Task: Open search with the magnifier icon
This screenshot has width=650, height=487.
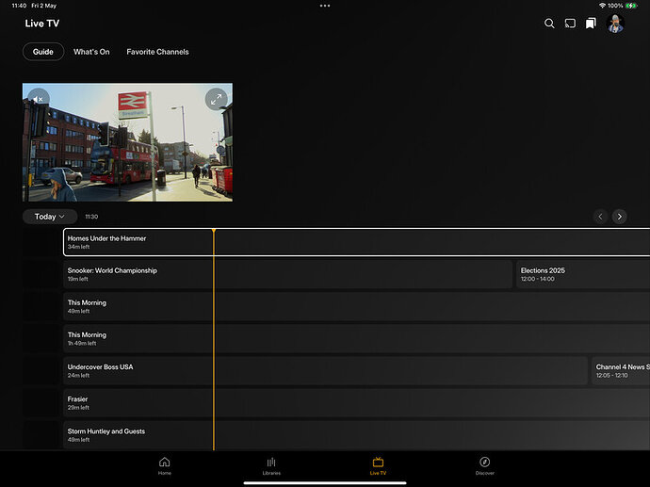Action: (549, 24)
